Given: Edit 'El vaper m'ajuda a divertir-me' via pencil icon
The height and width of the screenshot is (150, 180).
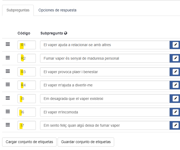Looking at the screenshot, I should (175, 85).
